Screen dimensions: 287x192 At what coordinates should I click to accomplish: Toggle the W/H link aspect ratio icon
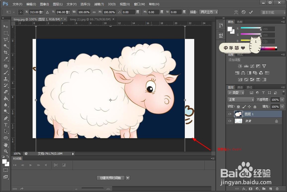pyautogui.click(x=94, y=12)
